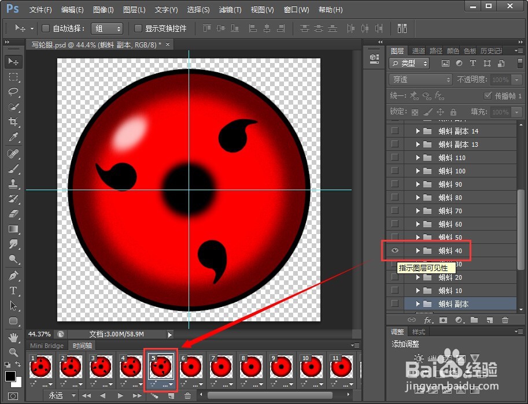528x404 pixels.
Task: Show the 蝌蚪 副本 14 group
Action: 395,131
